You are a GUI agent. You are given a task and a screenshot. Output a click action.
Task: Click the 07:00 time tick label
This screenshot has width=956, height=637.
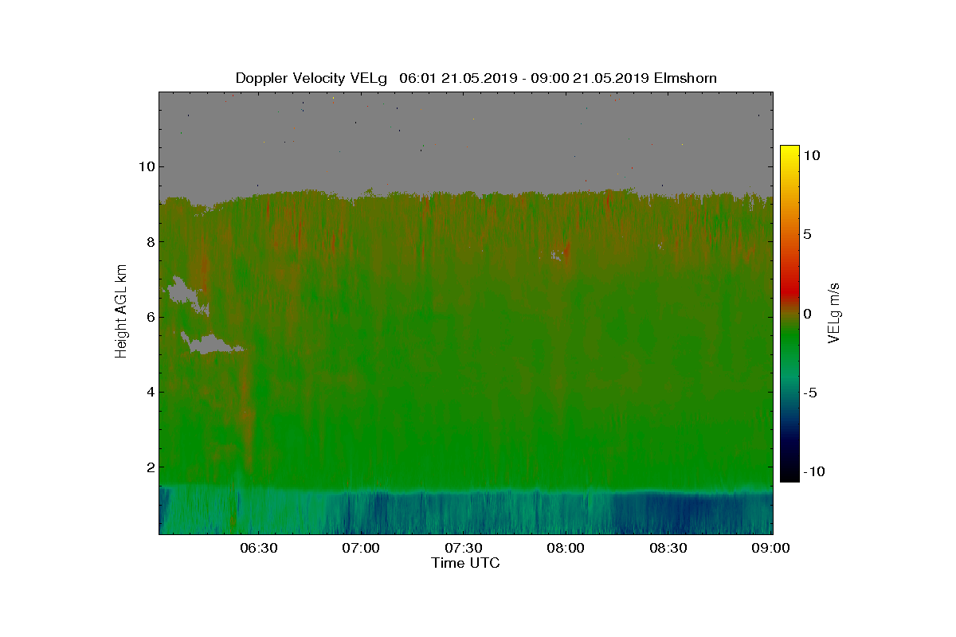coord(361,548)
